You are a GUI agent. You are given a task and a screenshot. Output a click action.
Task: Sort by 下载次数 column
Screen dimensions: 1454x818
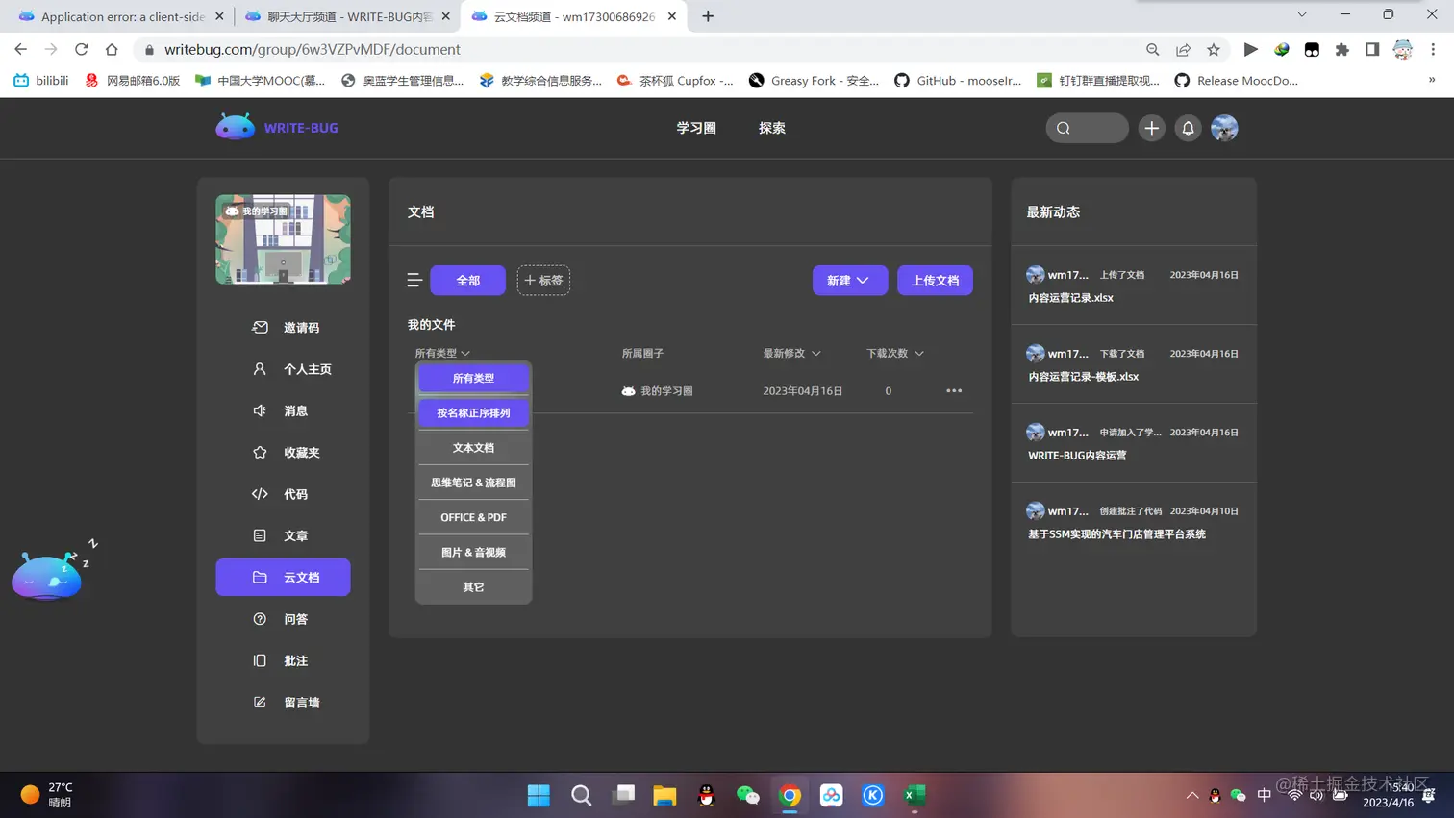click(x=895, y=353)
